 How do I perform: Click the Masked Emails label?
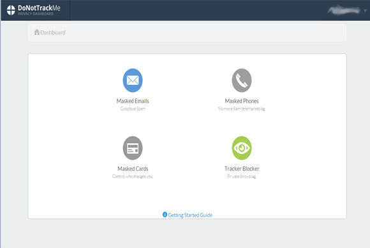(133, 101)
